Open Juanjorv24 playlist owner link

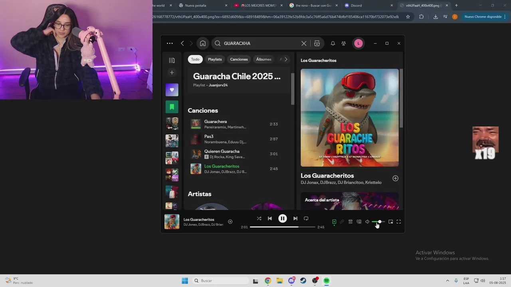[218, 85]
